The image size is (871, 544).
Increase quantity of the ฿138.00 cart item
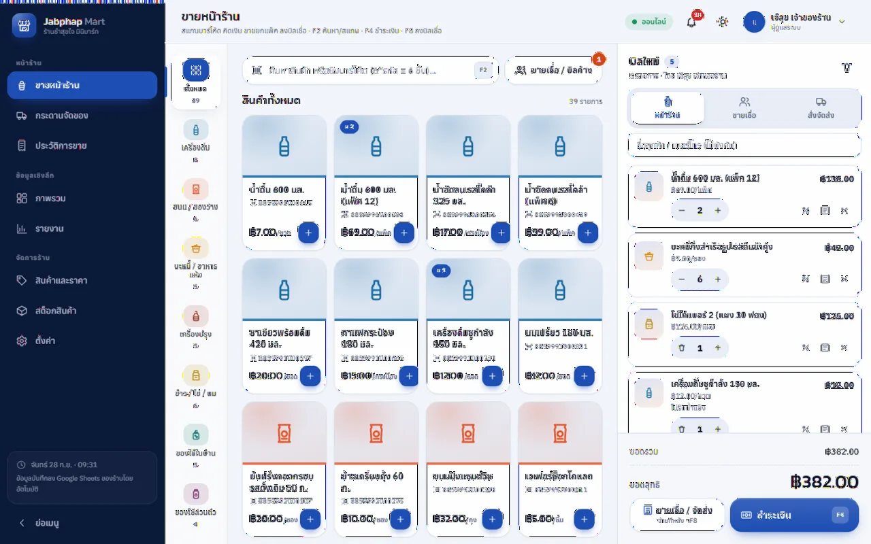coord(718,211)
